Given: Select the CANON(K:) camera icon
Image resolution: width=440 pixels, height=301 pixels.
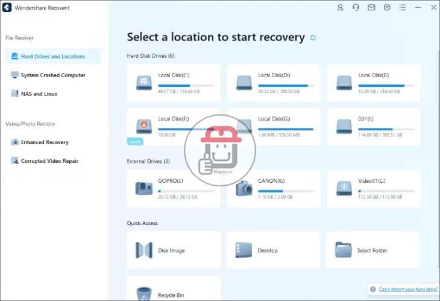Looking at the screenshot, I should coord(244,188).
